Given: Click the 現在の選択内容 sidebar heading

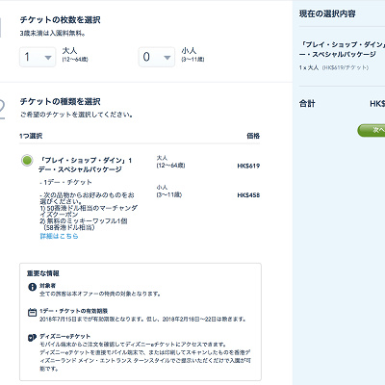Looking at the screenshot, I should pyautogui.click(x=327, y=13).
